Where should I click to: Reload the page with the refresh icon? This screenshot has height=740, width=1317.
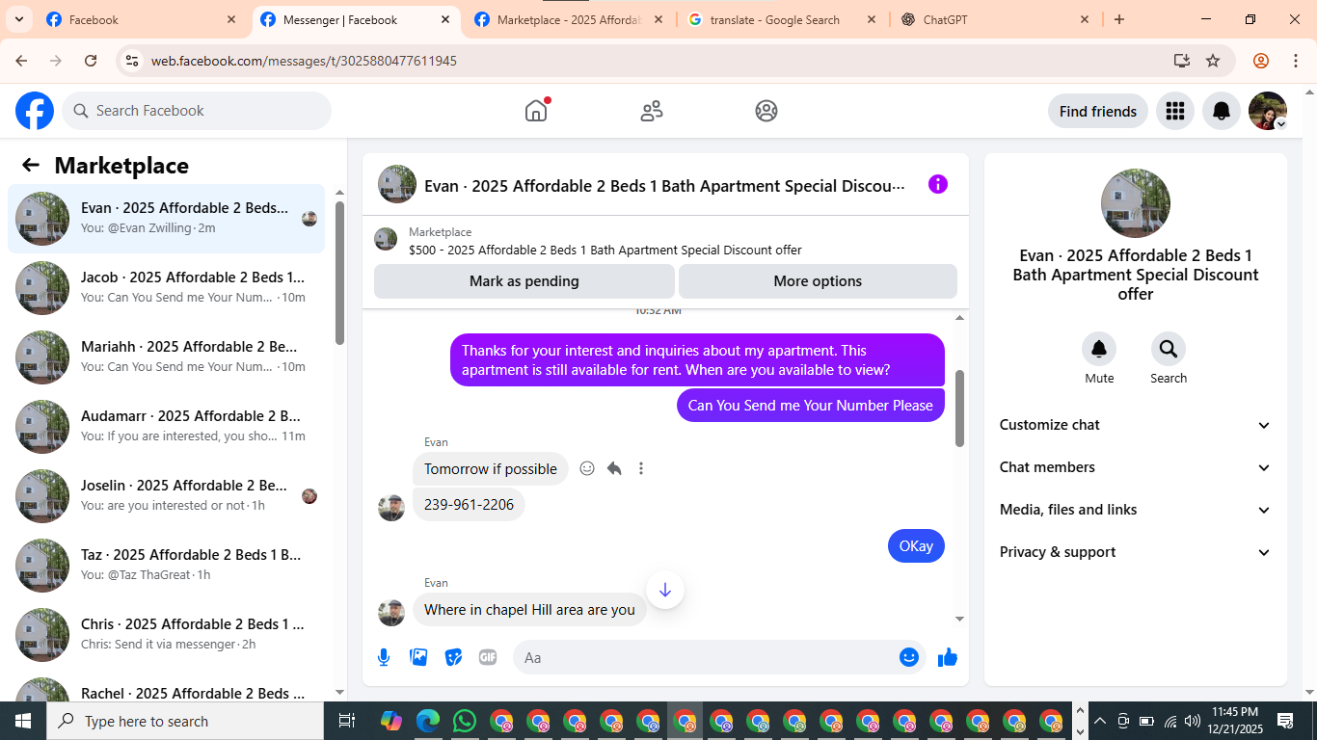91,61
